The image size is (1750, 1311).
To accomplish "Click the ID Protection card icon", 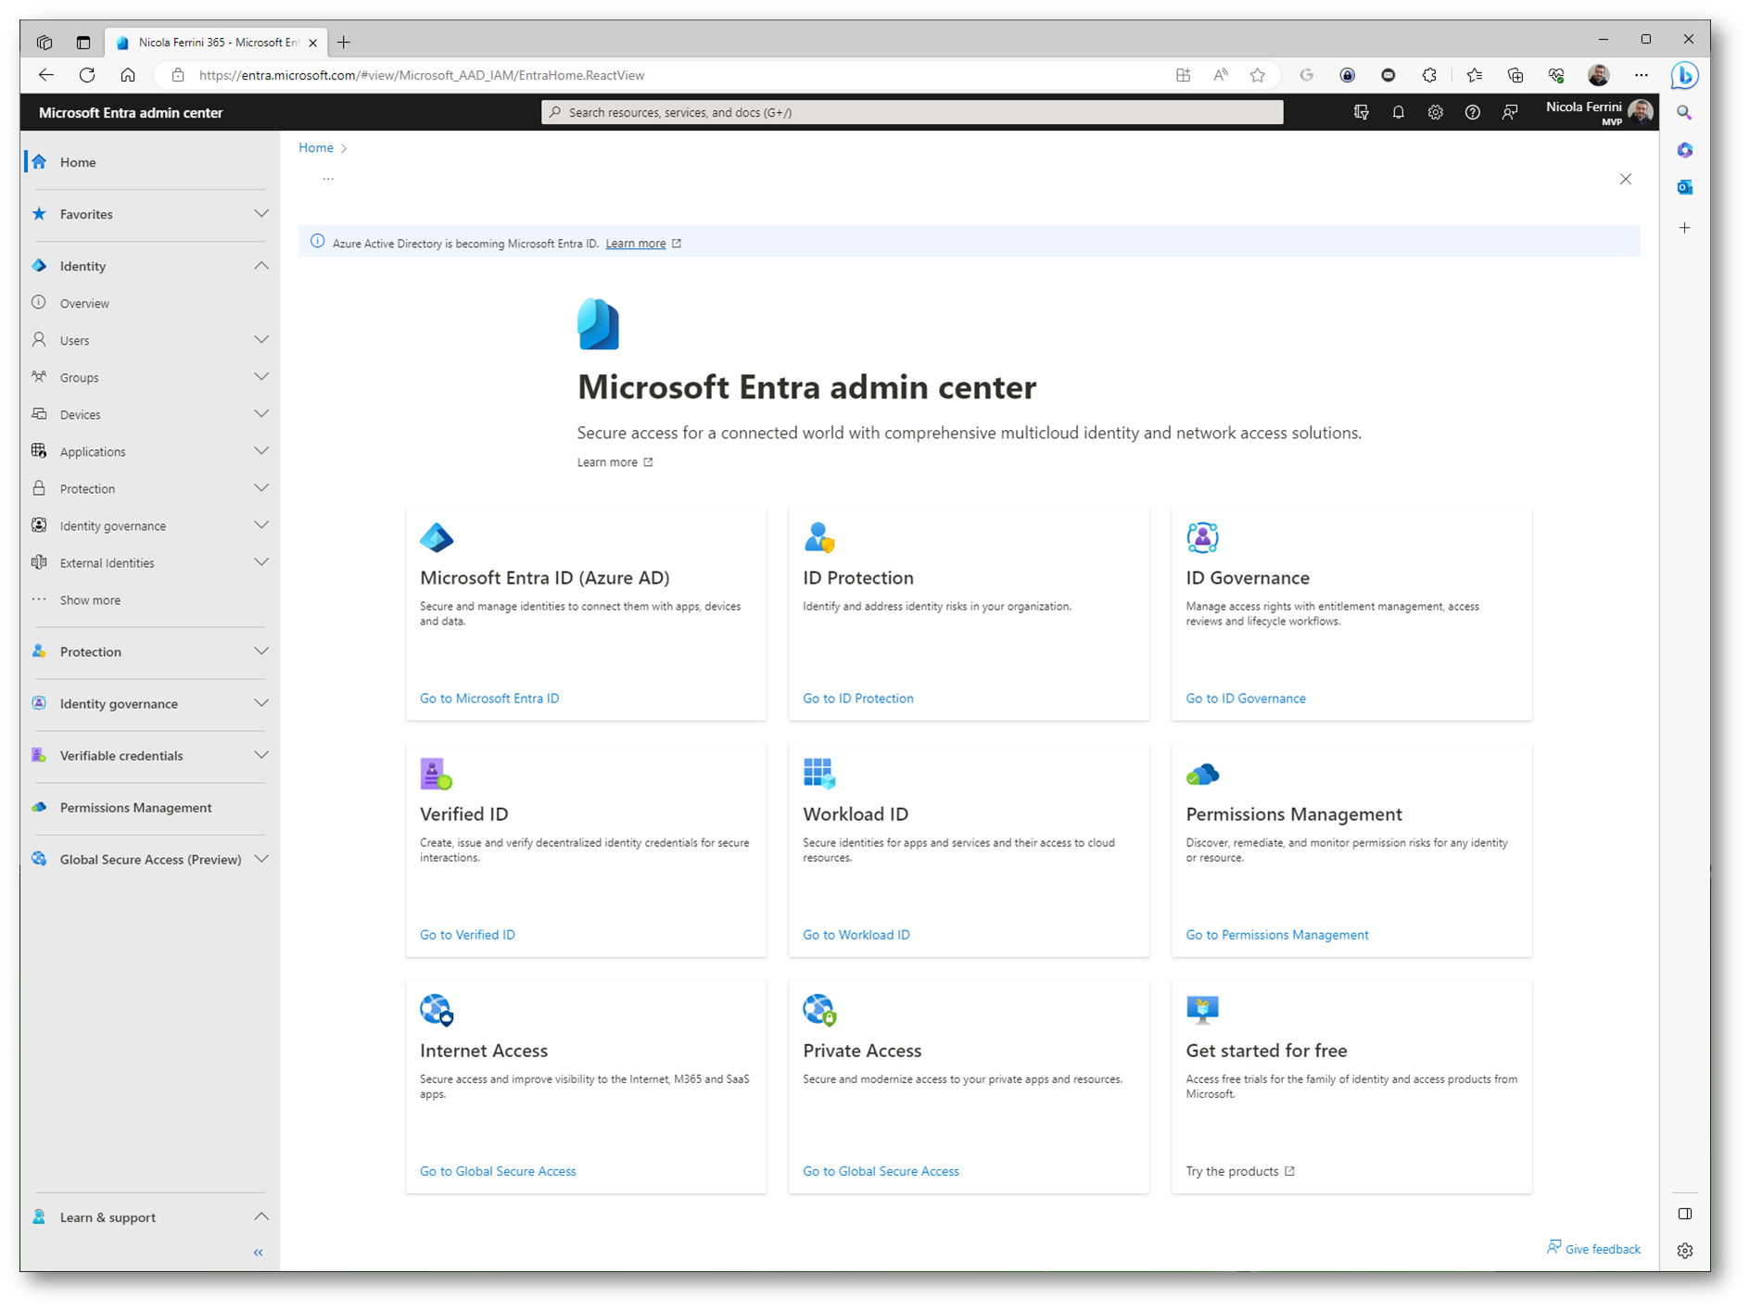I will [x=819, y=537].
